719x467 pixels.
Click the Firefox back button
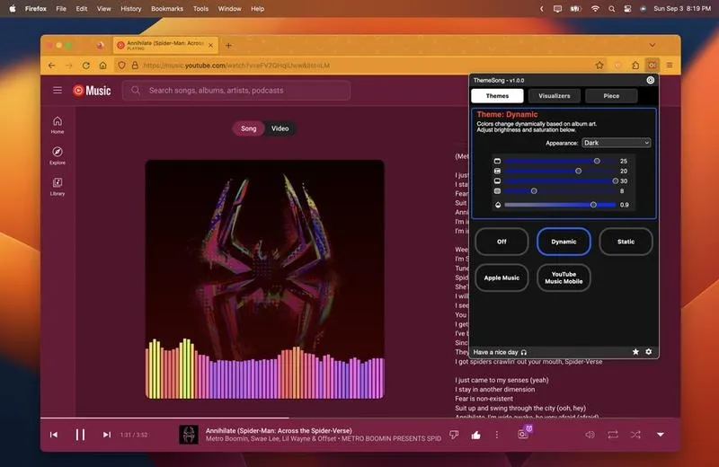[x=51, y=66]
